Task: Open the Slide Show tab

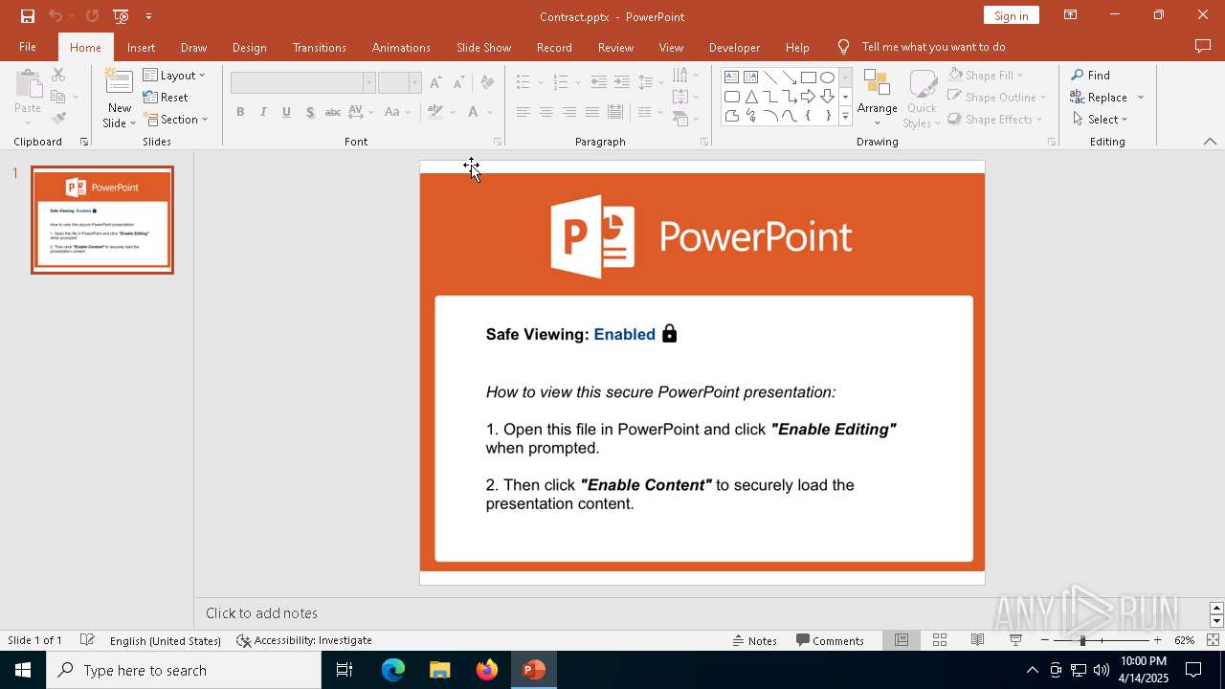Action: pos(483,47)
